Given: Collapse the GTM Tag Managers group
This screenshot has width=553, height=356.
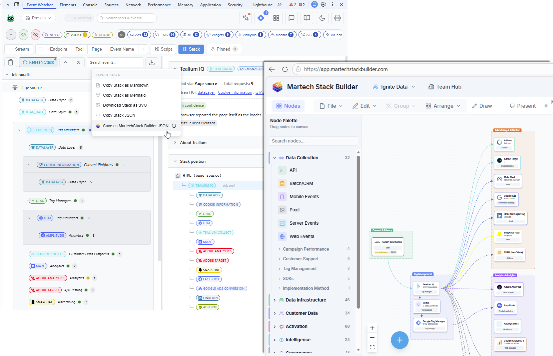Looking at the screenshot, I should pos(29,218).
